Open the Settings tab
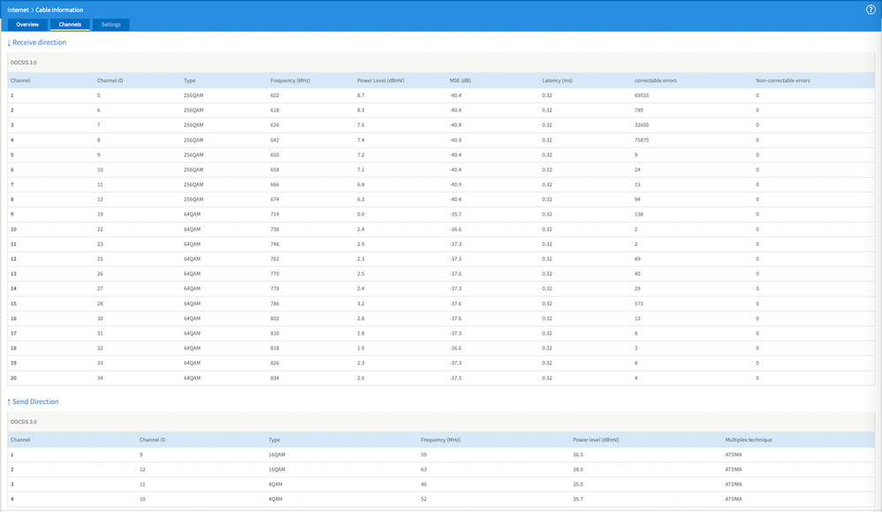Screen dimensions: 882x512 pos(110,24)
